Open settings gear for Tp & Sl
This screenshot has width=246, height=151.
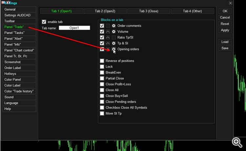(113, 43)
